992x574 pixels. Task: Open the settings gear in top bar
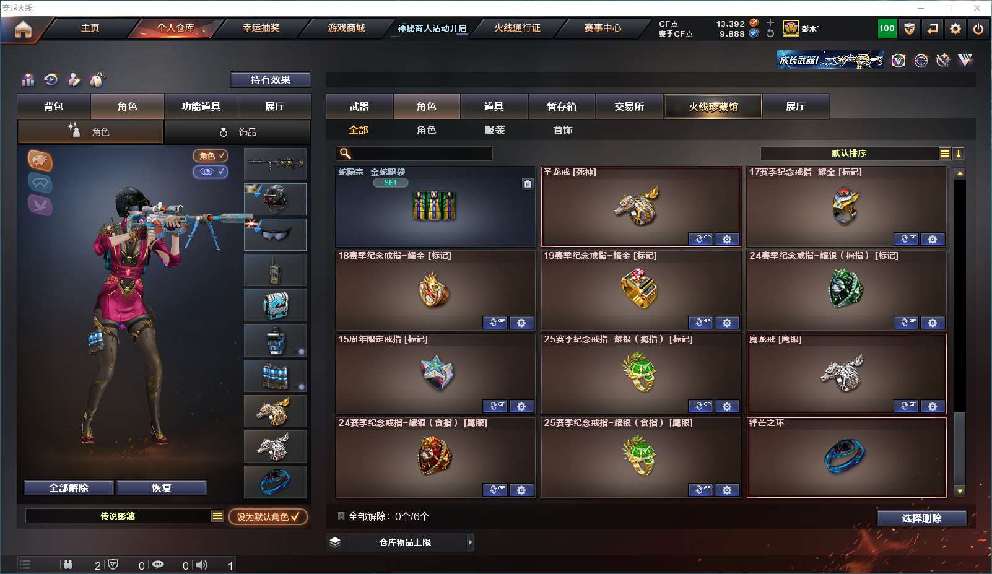click(955, 28)
